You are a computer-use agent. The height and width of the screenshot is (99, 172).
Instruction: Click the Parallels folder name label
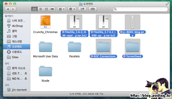click(74, 56)
